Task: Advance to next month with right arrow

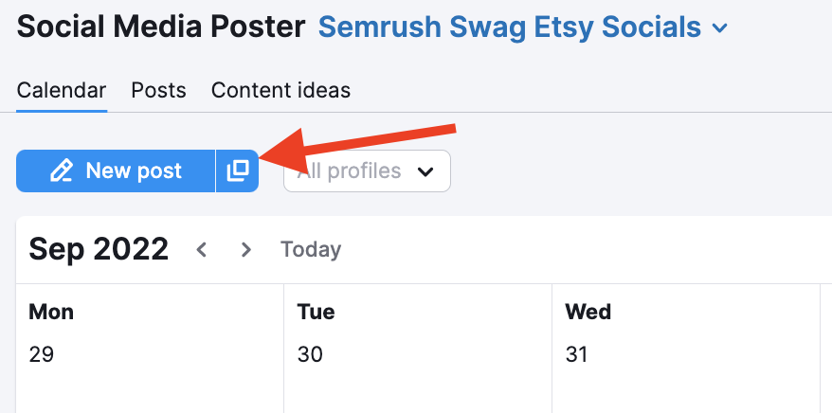Action: [246, 249]
